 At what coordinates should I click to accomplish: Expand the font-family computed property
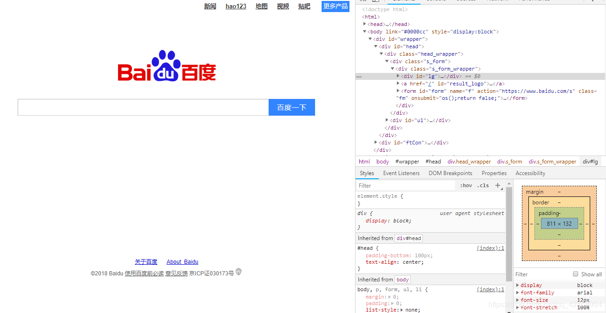point(518,293)
